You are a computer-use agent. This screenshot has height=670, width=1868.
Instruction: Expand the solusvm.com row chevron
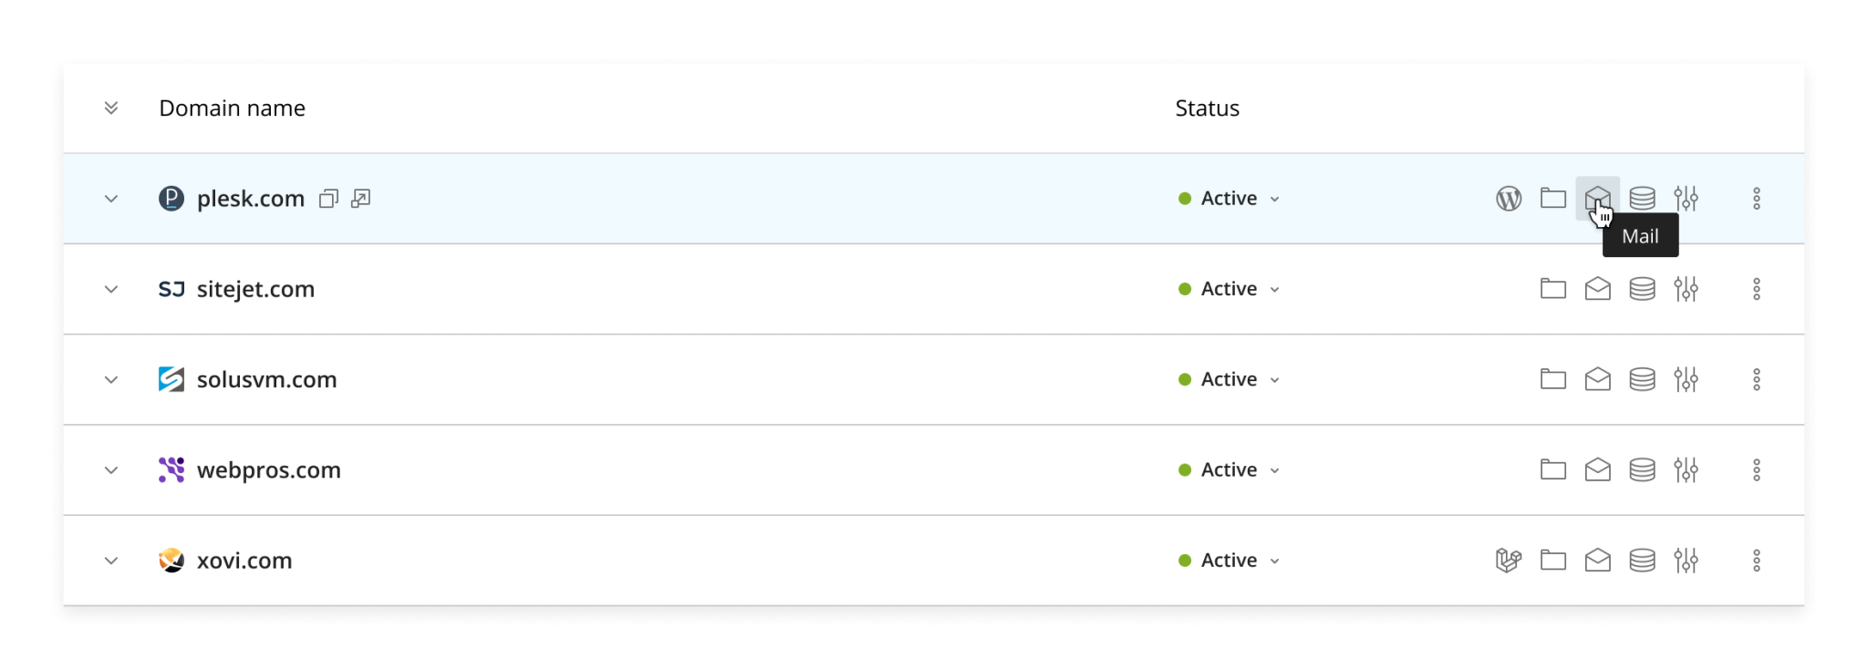[x=111, y=379]
